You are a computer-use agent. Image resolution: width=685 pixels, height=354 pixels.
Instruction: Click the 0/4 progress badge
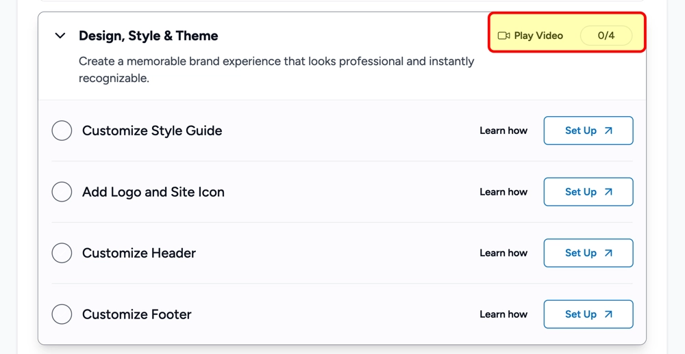[x=606, y=36]
